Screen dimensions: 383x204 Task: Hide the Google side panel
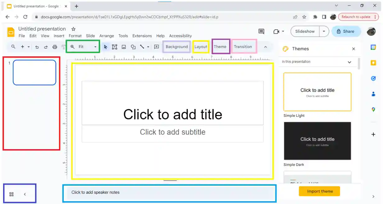click(373, 196)
